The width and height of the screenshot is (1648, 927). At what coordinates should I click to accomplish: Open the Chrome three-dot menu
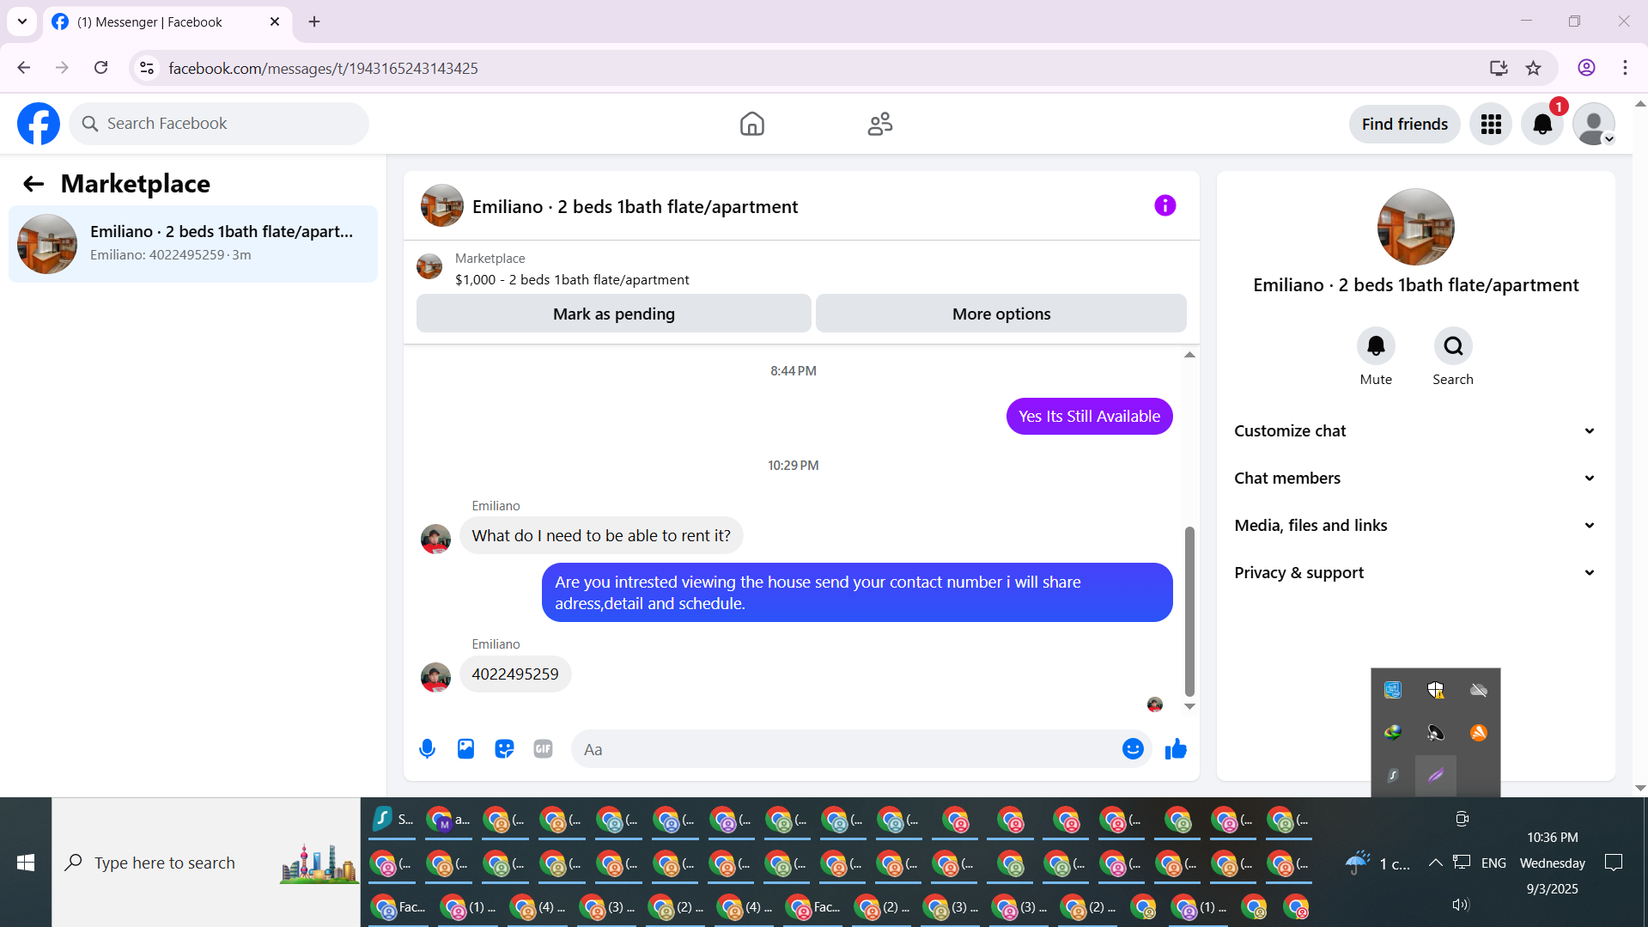coord(1625,68)
